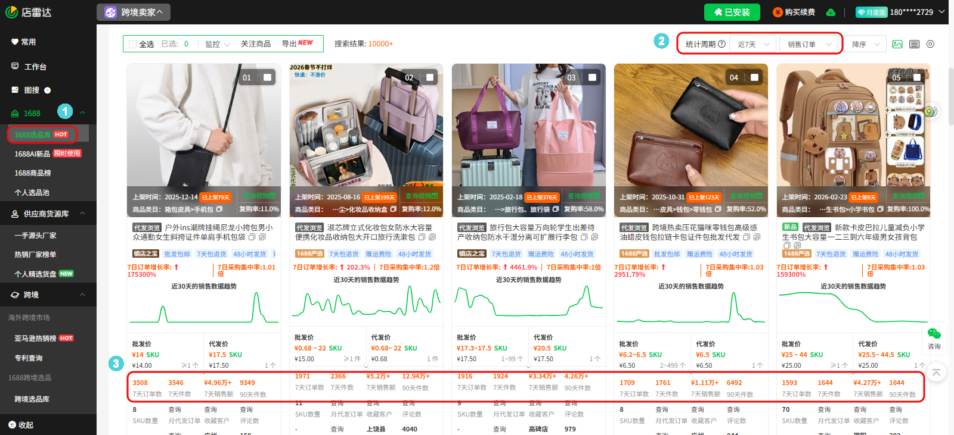The width and height of the screenshot is (954, 435).
Task: Open display settings hexagon icon
Action: point(930,44)
